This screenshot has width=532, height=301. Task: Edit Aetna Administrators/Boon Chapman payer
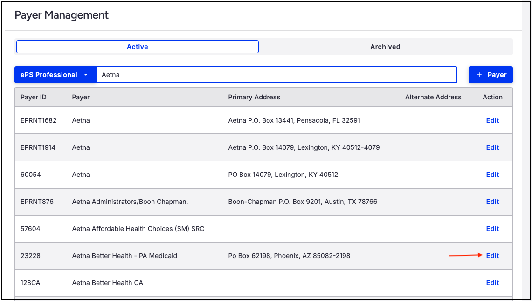(492, 202)
